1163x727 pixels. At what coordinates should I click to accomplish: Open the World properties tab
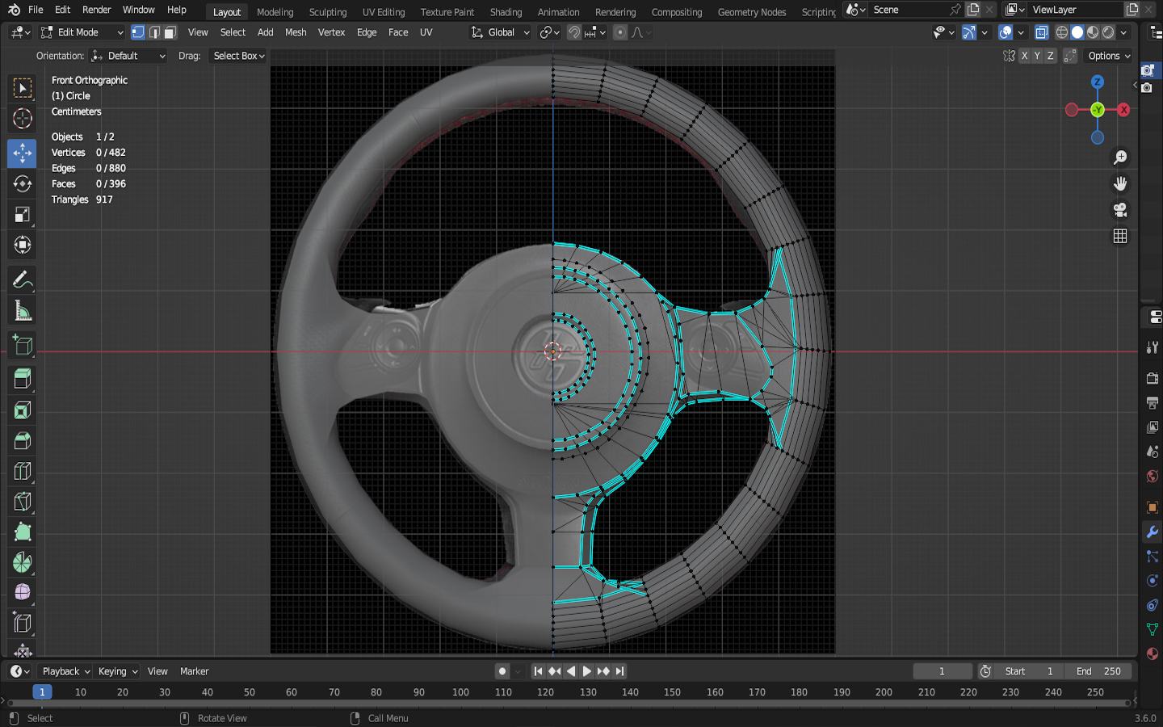[1153, 476]
